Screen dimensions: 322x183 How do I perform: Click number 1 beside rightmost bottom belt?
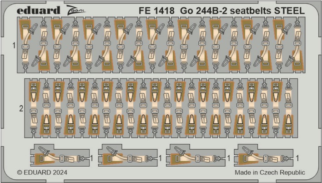297,158
